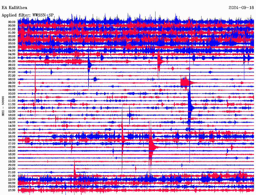Click the '02:00' time label
The image size is (256, 195).
12,36
